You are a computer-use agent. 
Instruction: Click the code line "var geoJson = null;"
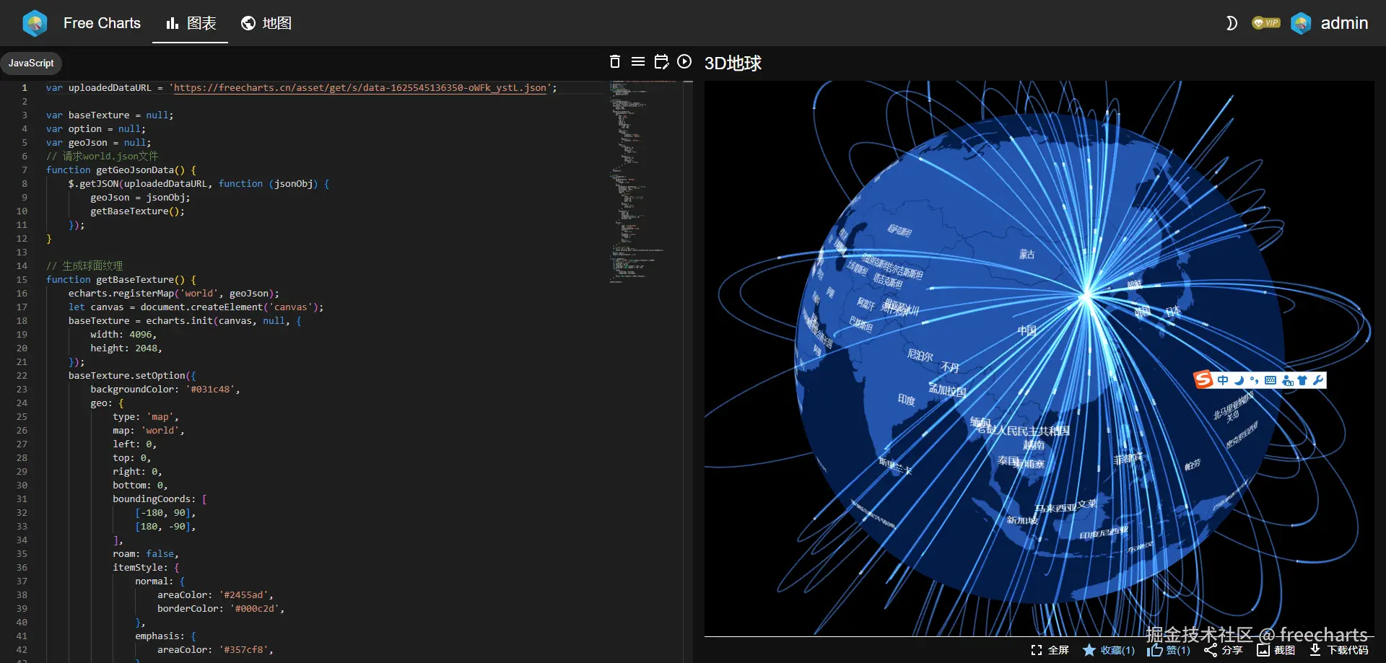point(99,143)
